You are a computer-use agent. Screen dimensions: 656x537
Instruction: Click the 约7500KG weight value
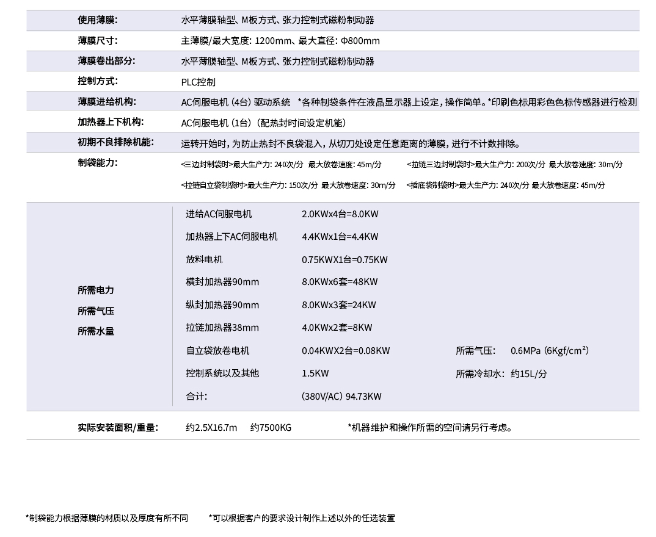click(x=271, y=427)
